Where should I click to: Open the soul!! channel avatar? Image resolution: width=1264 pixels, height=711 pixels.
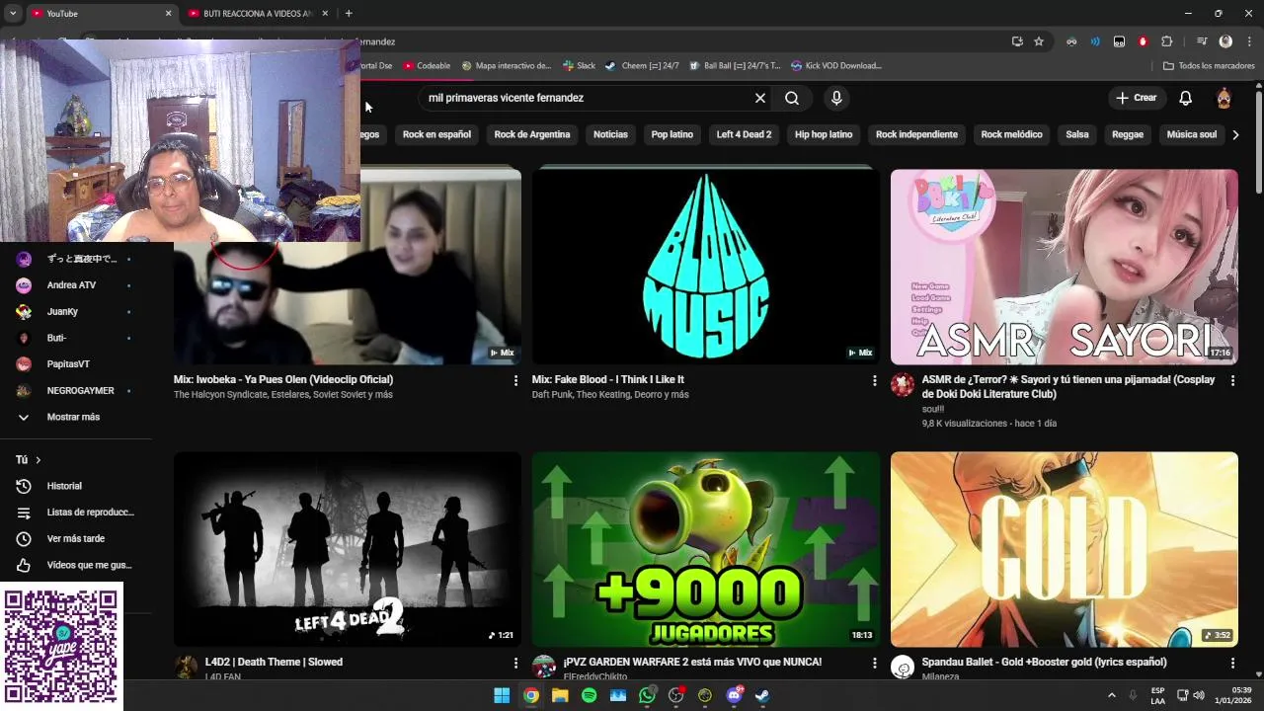coord(903,385)
